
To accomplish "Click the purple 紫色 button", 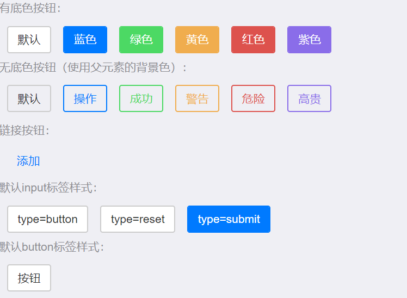I will click(x=310, y=40).
